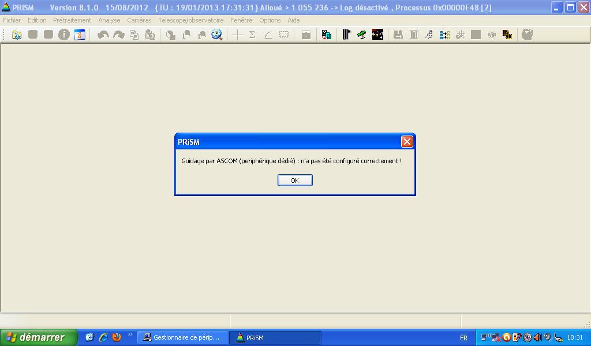The height and width of the screenshot is (346, 591).
Task: Open the Aide menu
Action: (294, 20)
